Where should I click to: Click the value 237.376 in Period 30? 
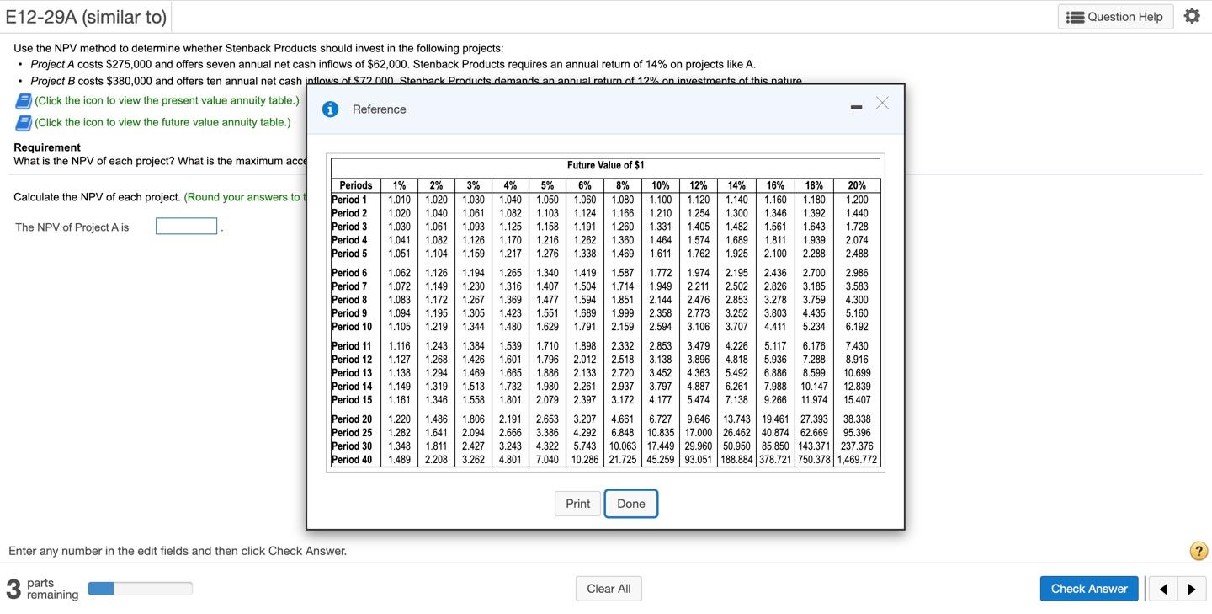click(857, 446)
